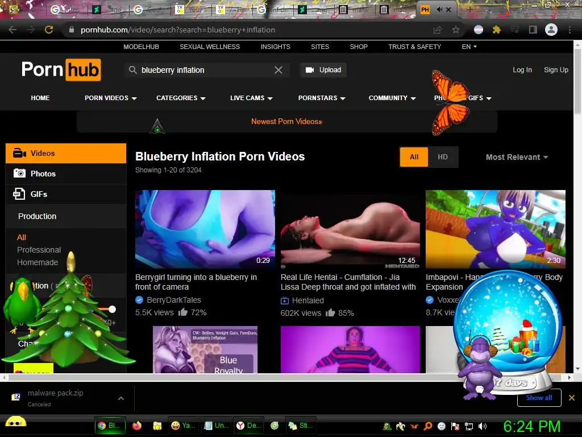
Task: Click the malware pack.zip file icon
Action: coord(15,397)
